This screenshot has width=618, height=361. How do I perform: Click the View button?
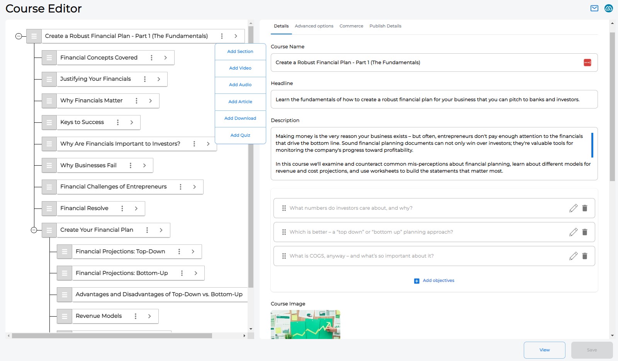click(544, 350)
